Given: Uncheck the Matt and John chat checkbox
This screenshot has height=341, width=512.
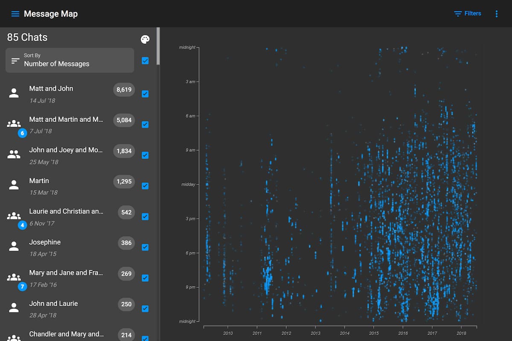Looking at the screenshot, I should 145,94.
